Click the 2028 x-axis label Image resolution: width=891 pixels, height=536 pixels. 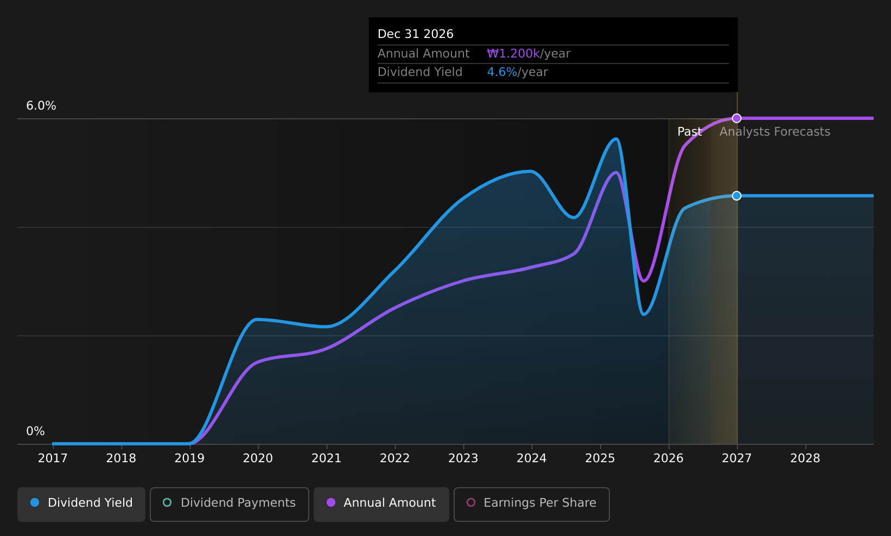click(x=805, y=458)
